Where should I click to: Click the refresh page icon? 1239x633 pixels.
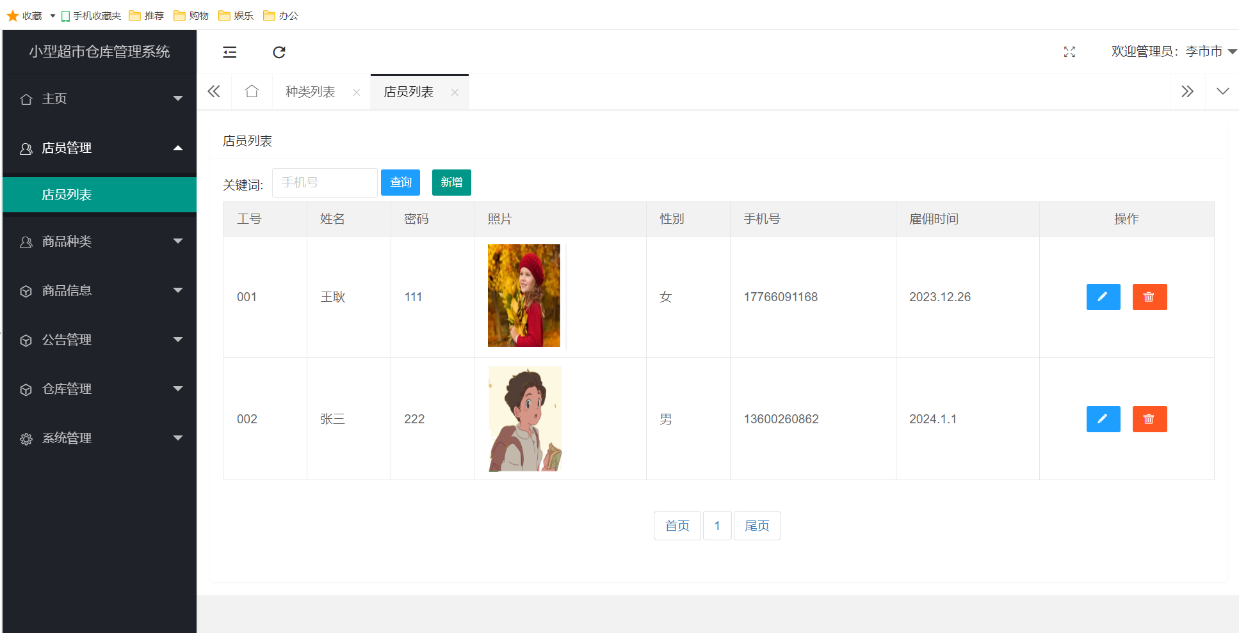click(x=279, y=52)
